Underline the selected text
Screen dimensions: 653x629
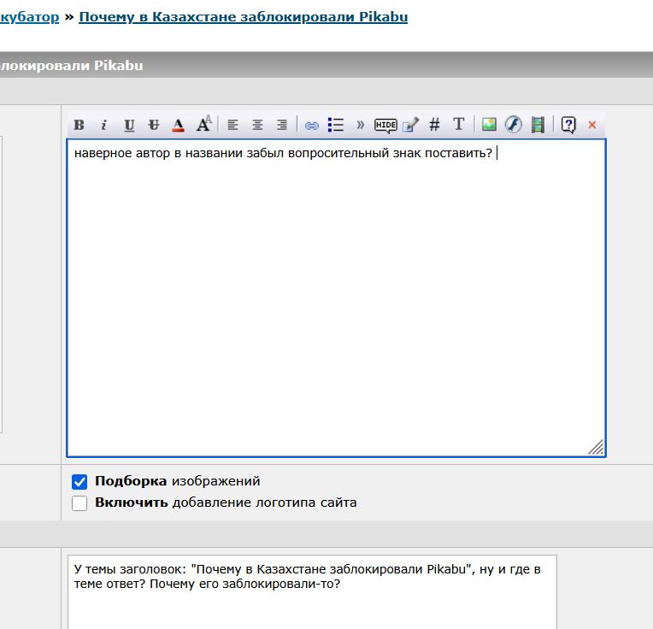click(x=129, y=125)
